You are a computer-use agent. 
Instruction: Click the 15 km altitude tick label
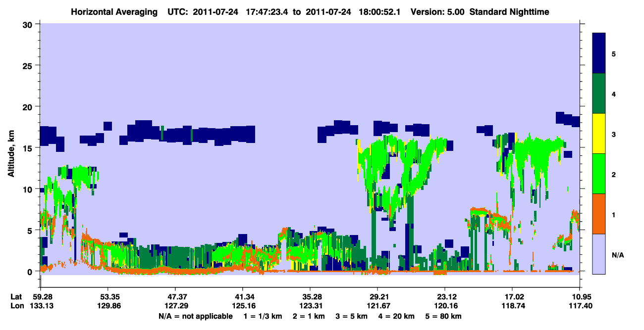(x=29, y=148)
